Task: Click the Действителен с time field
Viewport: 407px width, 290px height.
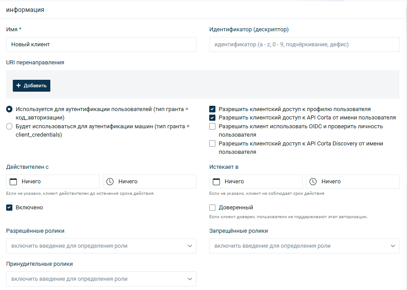Action: pos(150,182)
